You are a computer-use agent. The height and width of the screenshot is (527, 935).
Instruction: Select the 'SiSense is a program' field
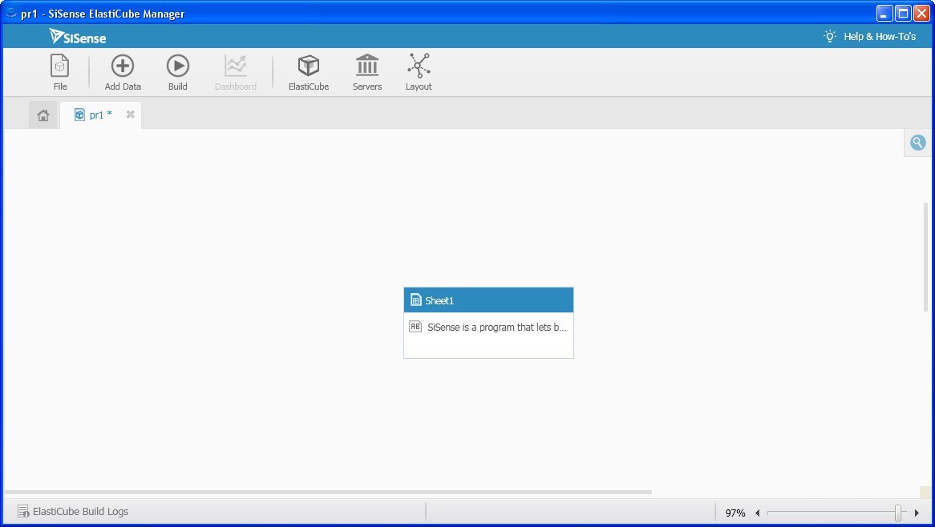coord(488,327)
